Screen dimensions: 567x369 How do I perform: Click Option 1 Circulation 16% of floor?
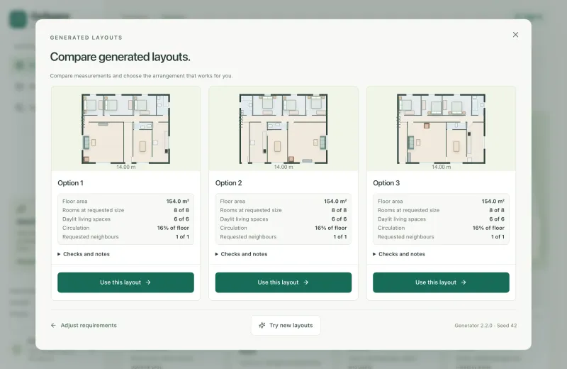tap(173, 228)
